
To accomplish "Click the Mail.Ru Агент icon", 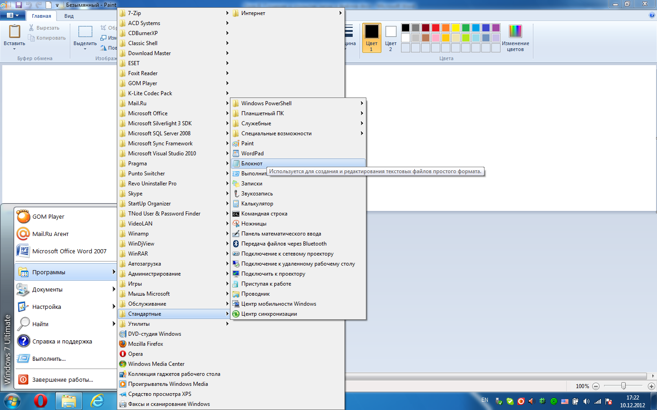I will 23,234.
